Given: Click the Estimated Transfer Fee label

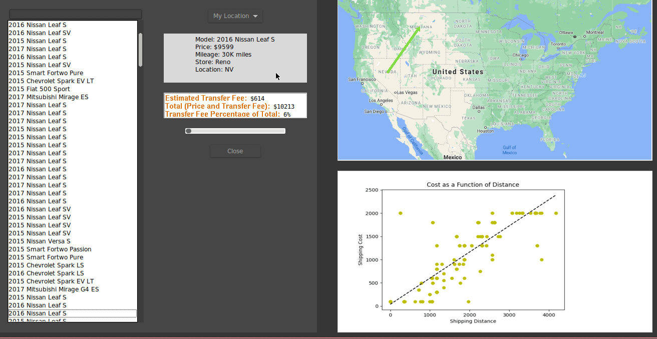Looking at the screenshot, I should [206, 98].
